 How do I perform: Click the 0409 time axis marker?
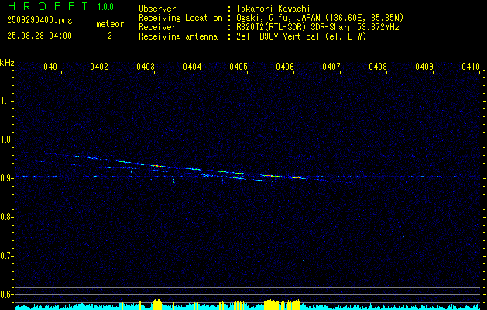click(424, 67)
